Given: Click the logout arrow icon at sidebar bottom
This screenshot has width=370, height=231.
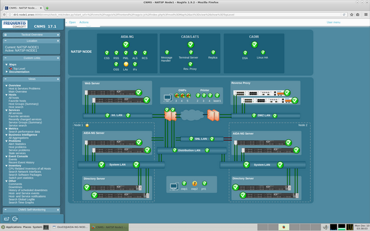Looking at the screenshot, I should (x=15, y=219).
